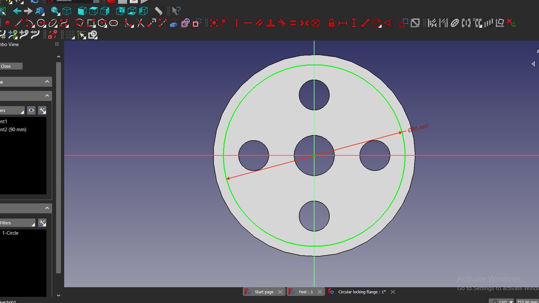Go to previous view with back arrow
The width and height of the screenshot is (539, 303).
coord(17,11)
